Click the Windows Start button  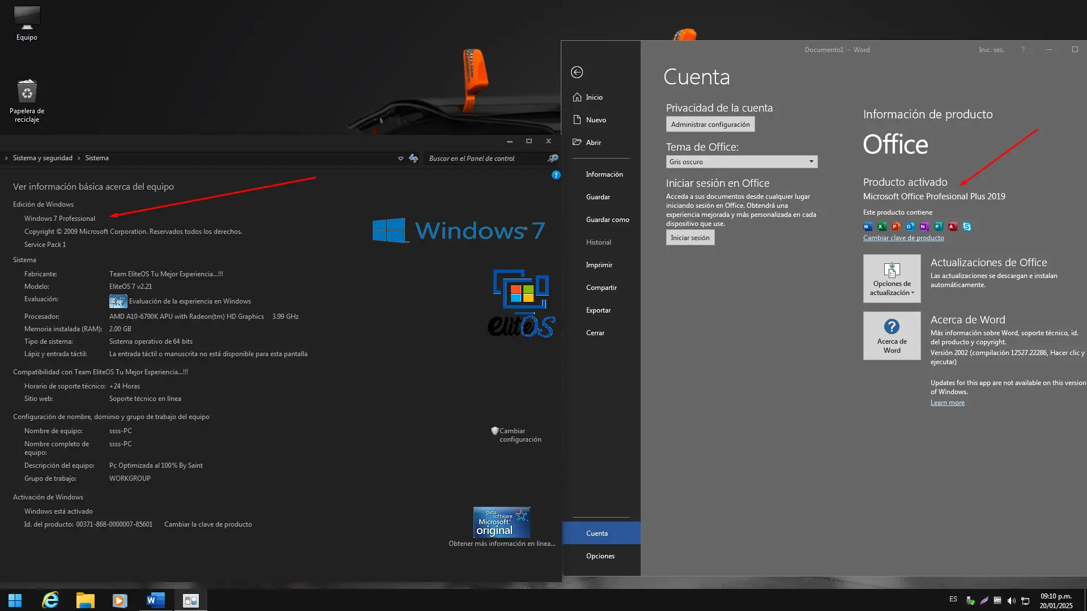tap(15, 600)
